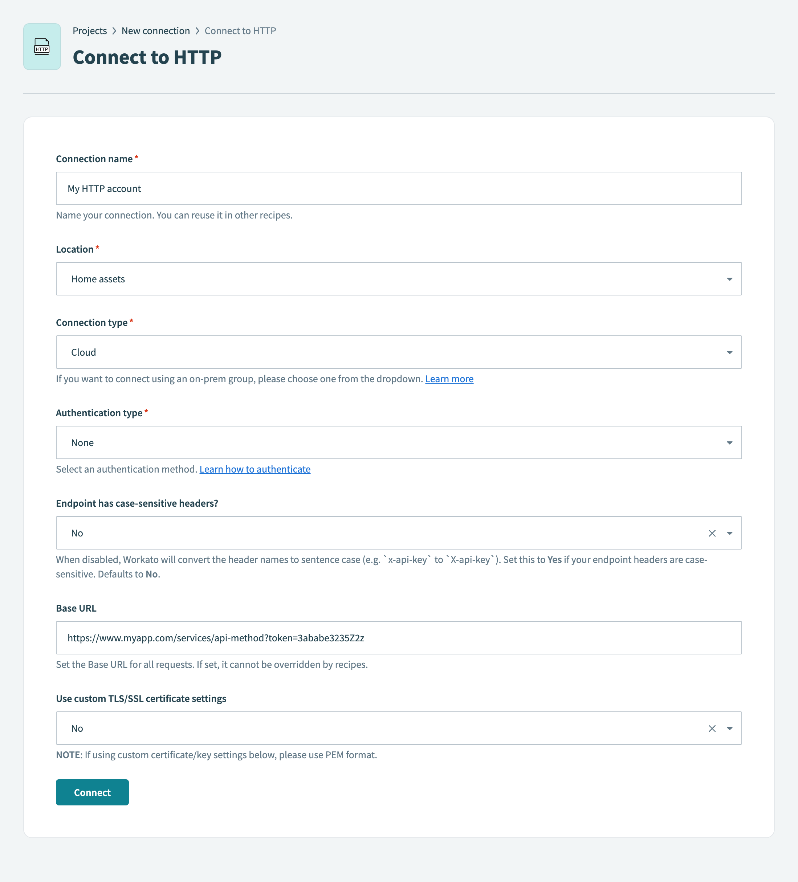Click into the Base URL field
798x882 pixels.
[x=398, y=638]
